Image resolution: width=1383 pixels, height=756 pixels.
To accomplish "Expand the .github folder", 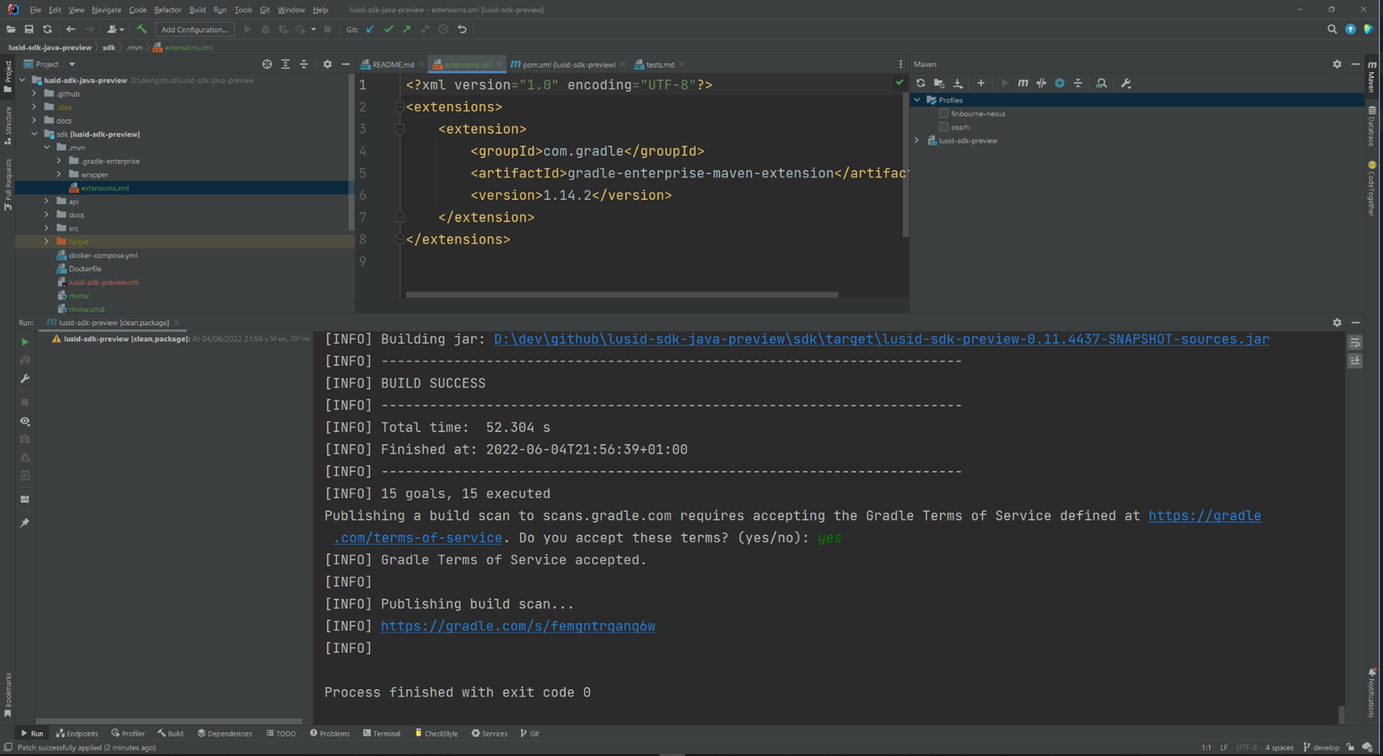I will tap(35, 93).
